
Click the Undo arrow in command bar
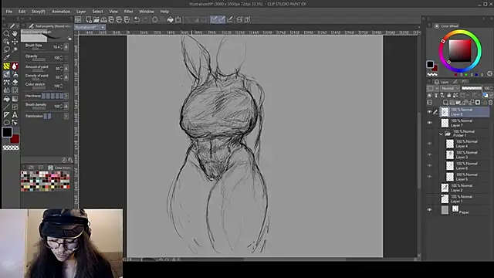tap(137, 19)
